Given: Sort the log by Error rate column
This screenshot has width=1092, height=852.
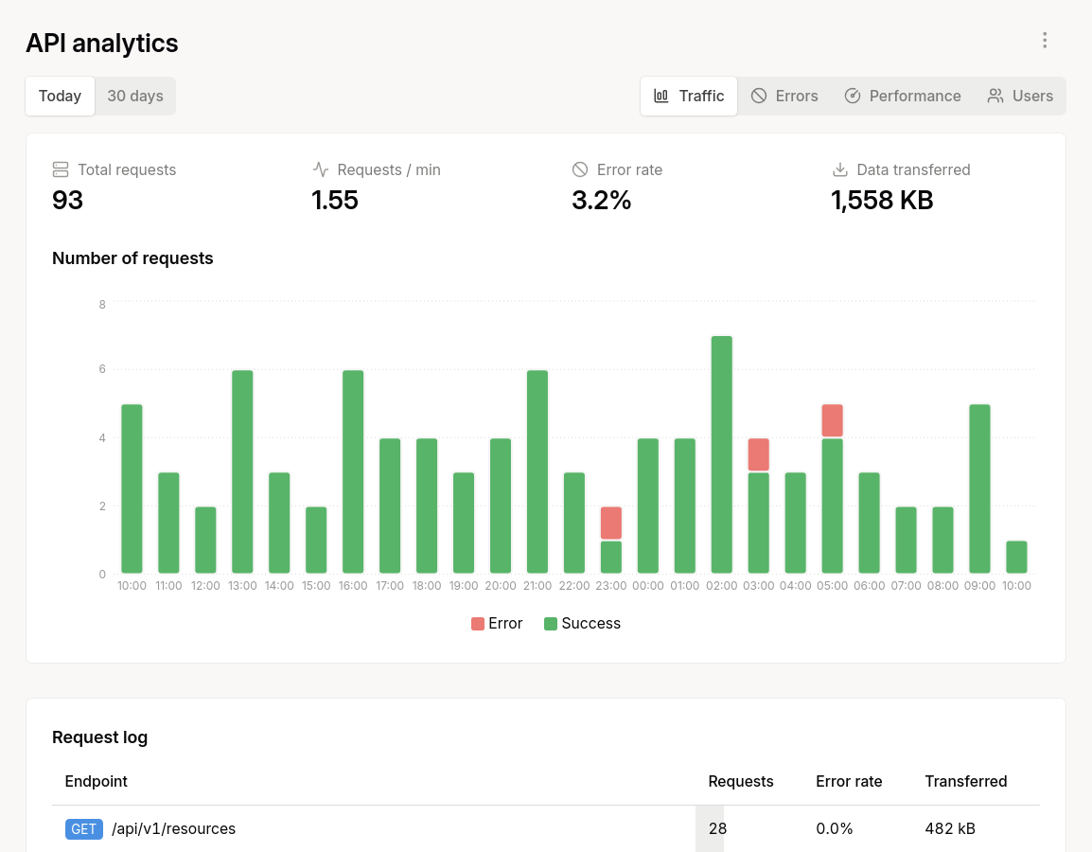Looking at the screenshot, I should coord(849,782).
